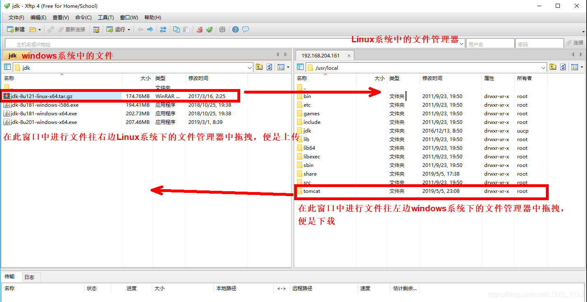Click the 用户名 username field

click(x=491, y=43)
